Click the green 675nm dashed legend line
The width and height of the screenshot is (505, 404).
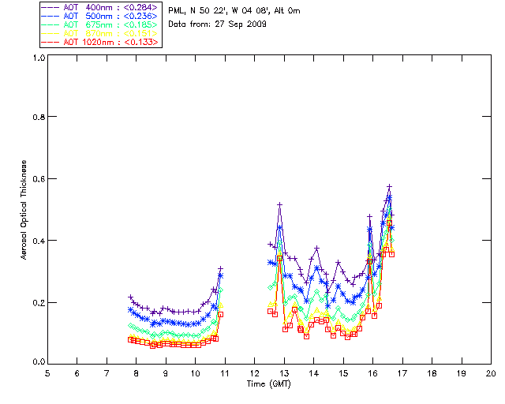click(50, 24)
